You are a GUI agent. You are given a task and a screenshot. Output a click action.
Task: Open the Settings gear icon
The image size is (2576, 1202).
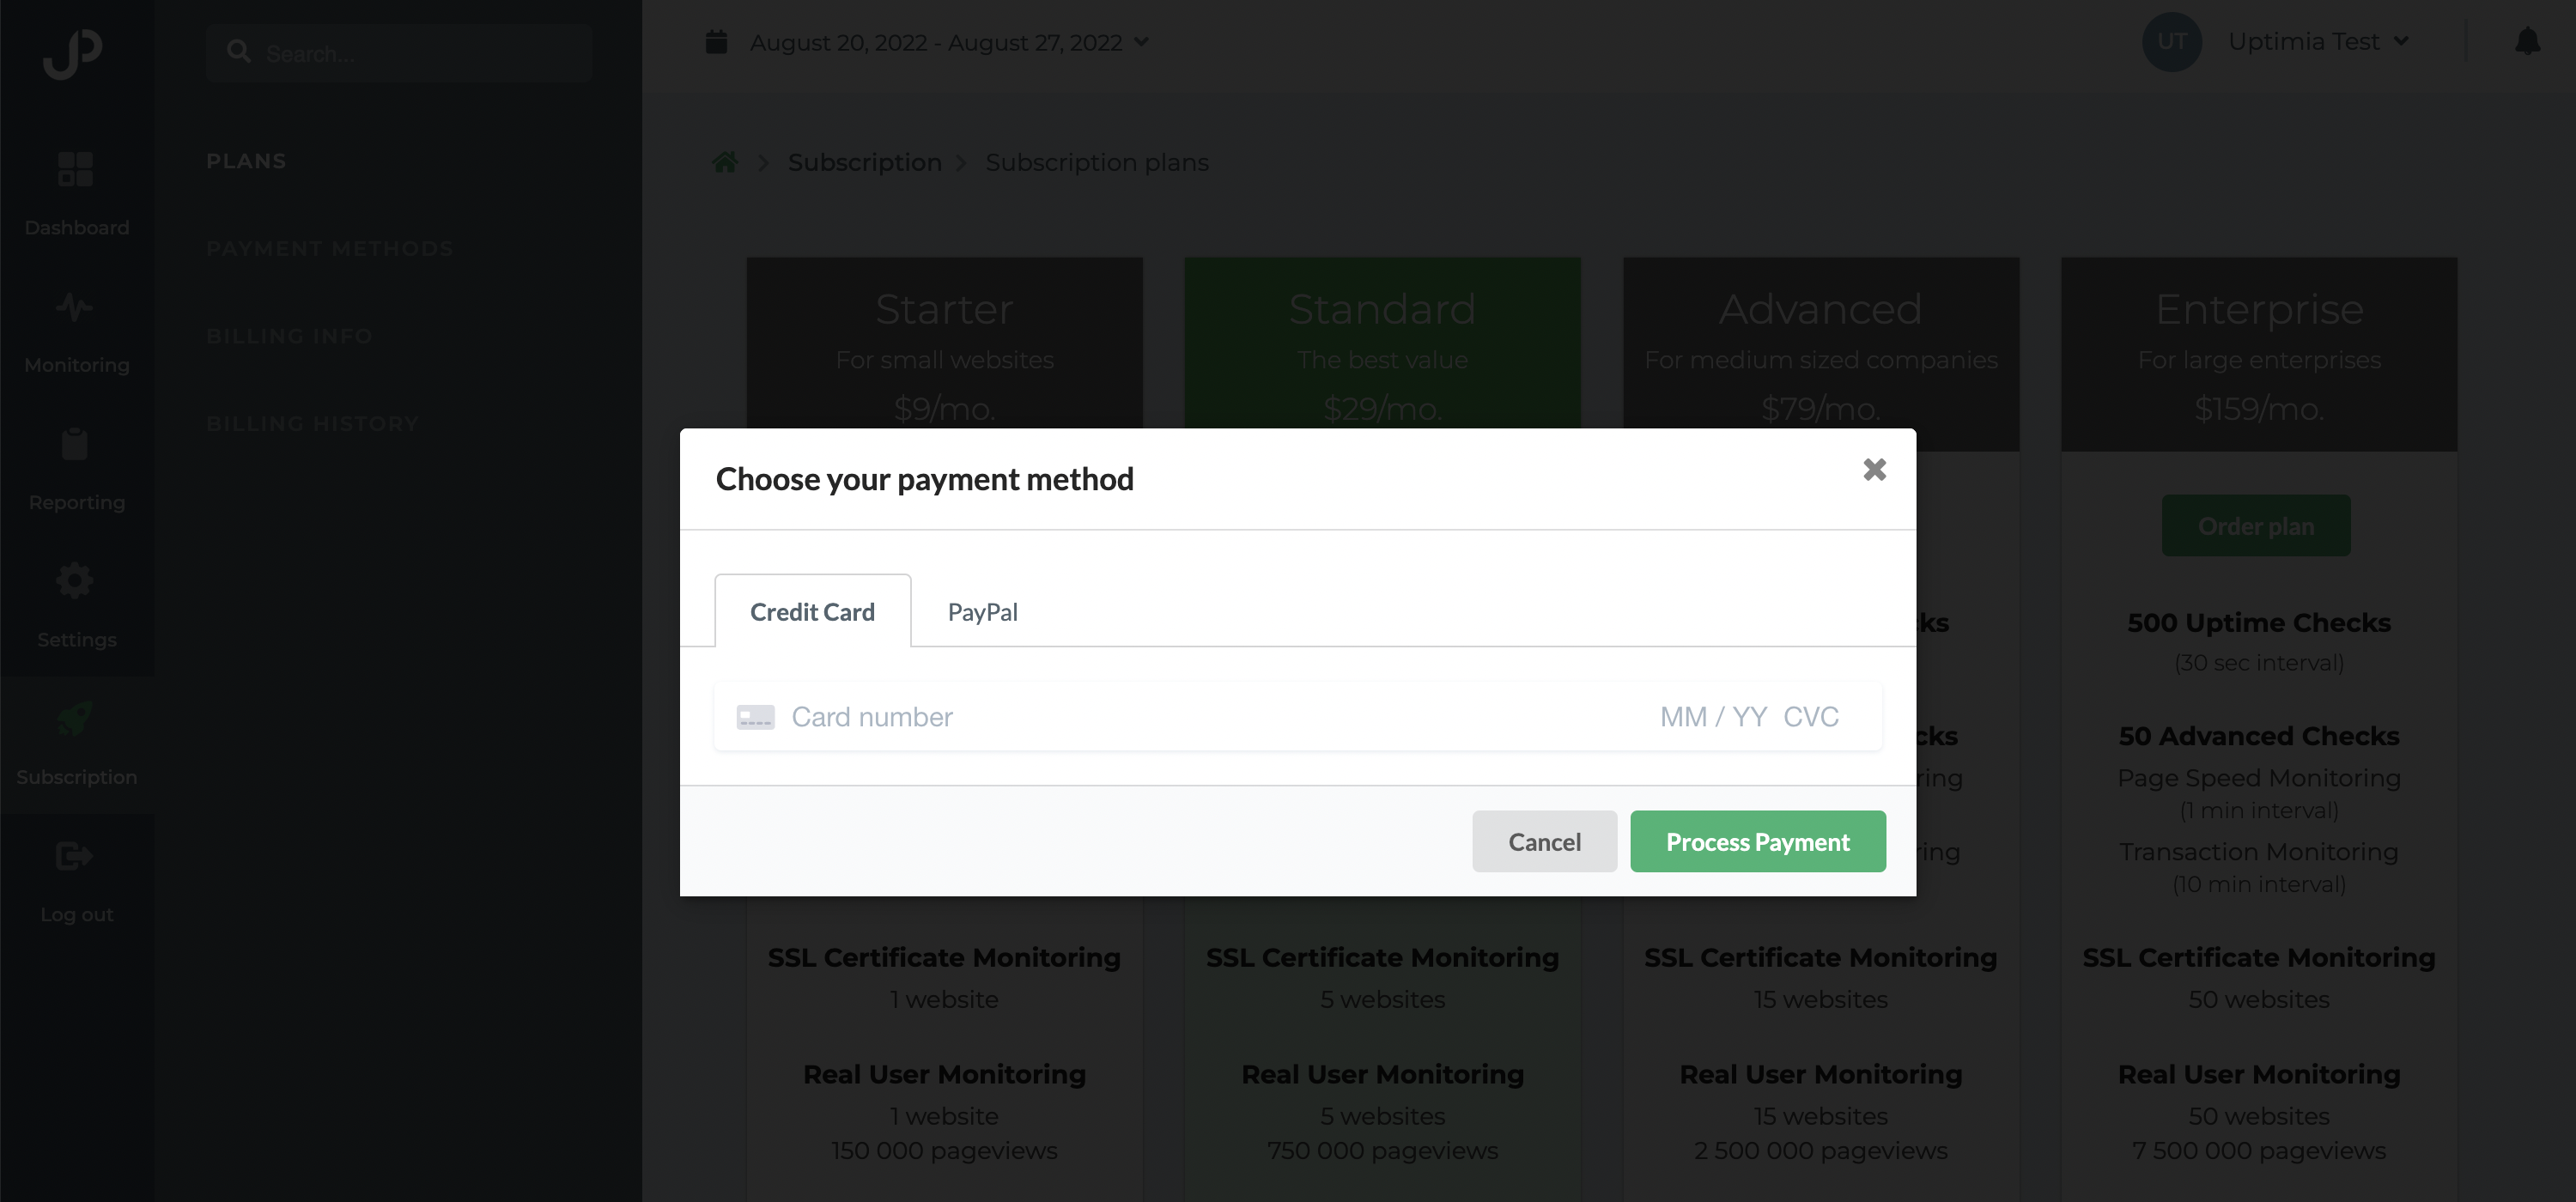[75, 580]
